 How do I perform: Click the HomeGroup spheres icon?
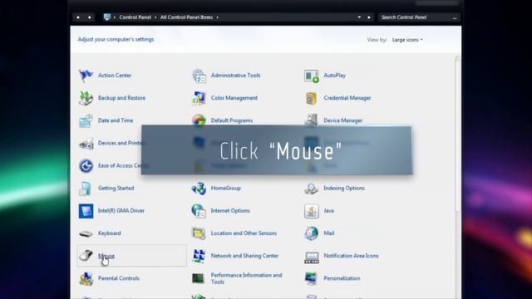click(199, 189)
